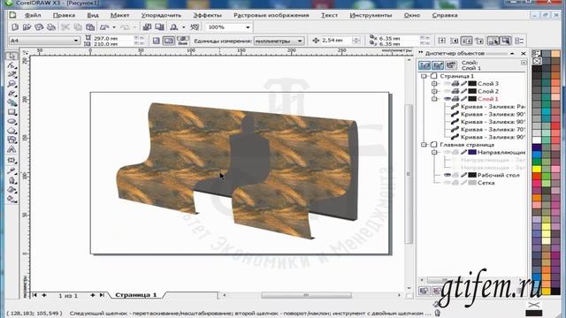Click the horizontal scrollbar thumb below canvas
The height and width of the screenshot is (318, 566).
point(306,295)
